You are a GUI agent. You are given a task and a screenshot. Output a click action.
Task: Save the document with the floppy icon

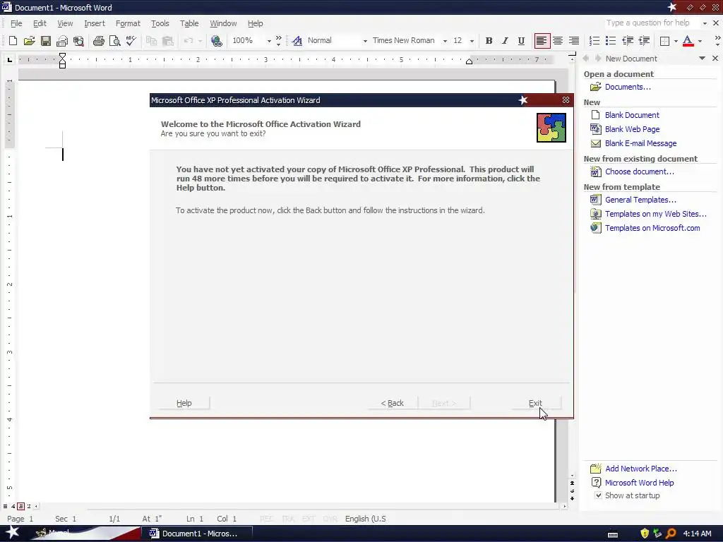click(x=46, y=40)
